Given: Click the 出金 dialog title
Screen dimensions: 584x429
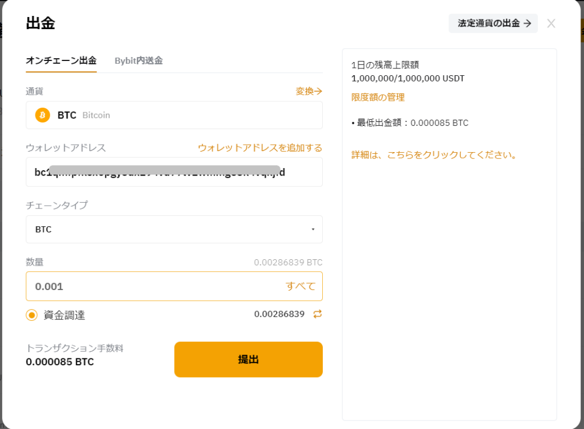Looking at the screenshot, I should click(x=40, y=23).
